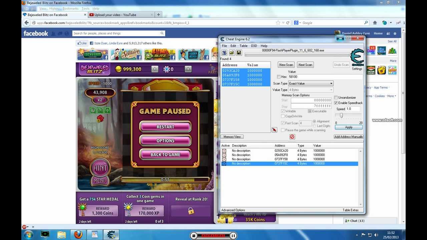427x240 pixels.
Task: Toggle the Writable checkbox
Action: click(283, 111)
